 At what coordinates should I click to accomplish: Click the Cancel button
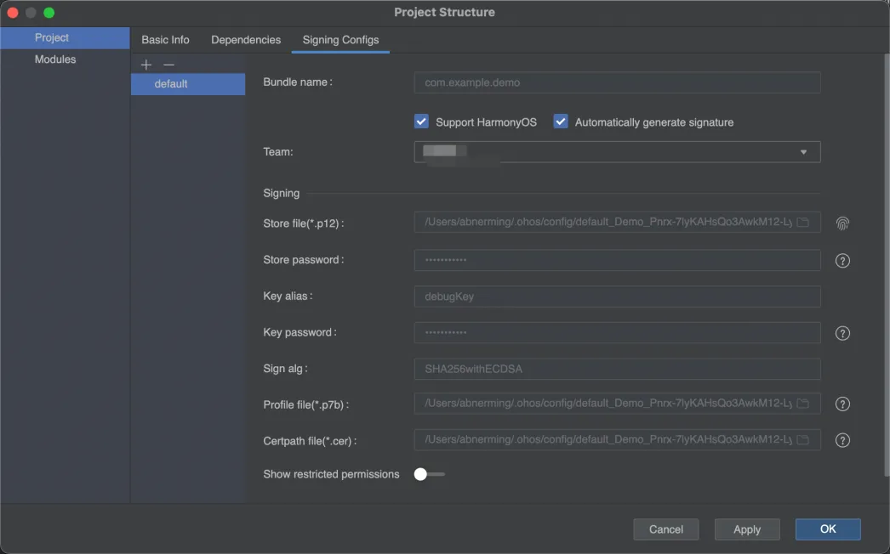[665, 529]
